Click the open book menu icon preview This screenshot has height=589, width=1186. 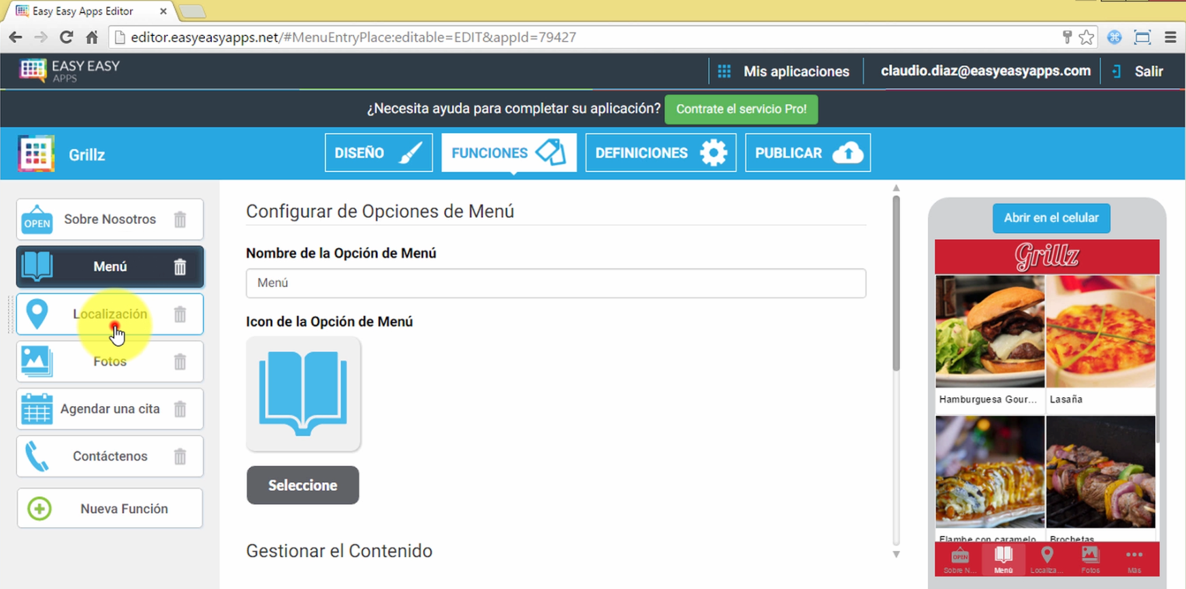(x=303, y=394)
